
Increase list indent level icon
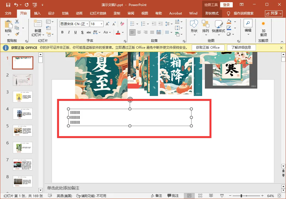tap(161, 24)
